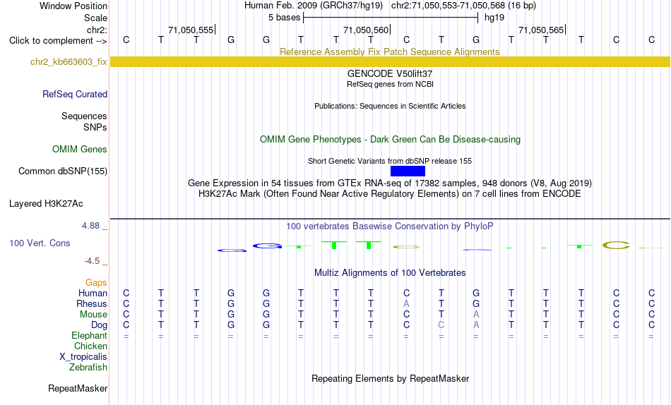The image size is (671, 405).
Task: Click the gray A in Mouse row
Action: (x=476, y=315)
